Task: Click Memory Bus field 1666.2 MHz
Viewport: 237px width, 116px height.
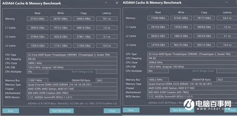Action: click(158, 79)
